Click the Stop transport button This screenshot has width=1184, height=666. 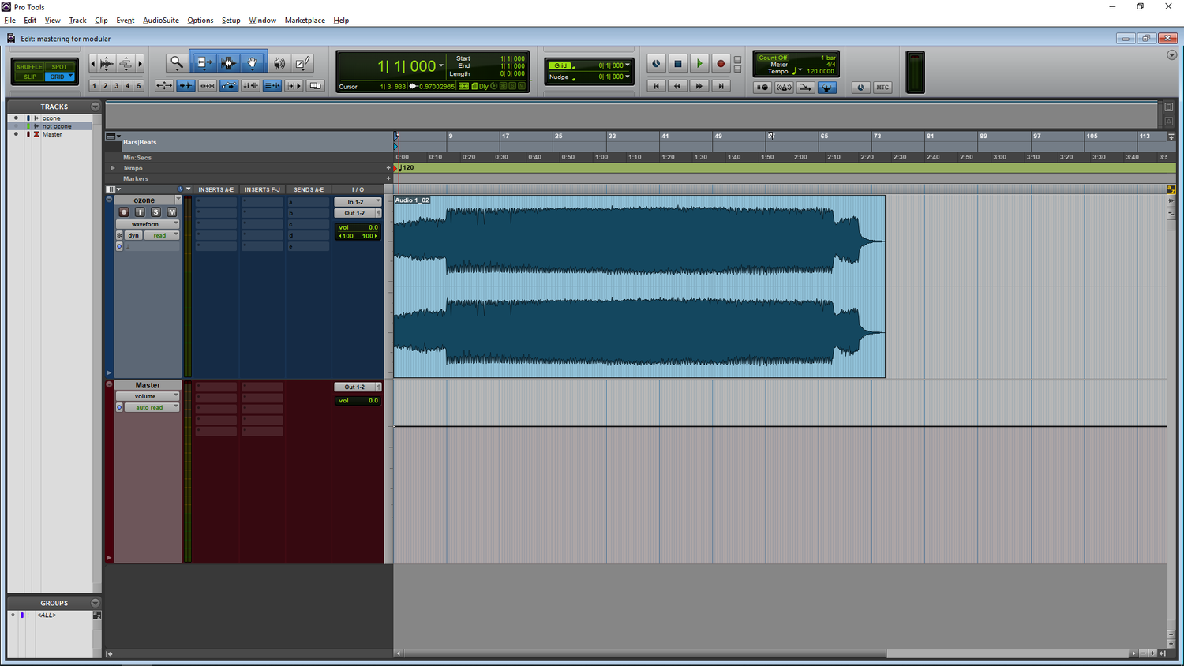(x=677, y=64)
